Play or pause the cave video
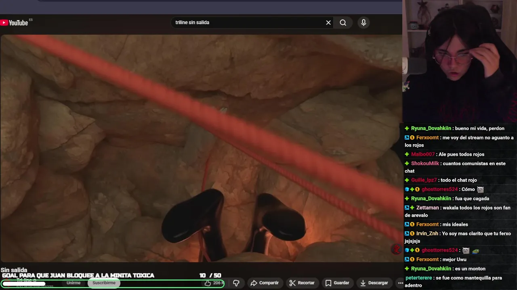Image resolution: width=517 pixels, height=290 pixels. coord(201,148)
